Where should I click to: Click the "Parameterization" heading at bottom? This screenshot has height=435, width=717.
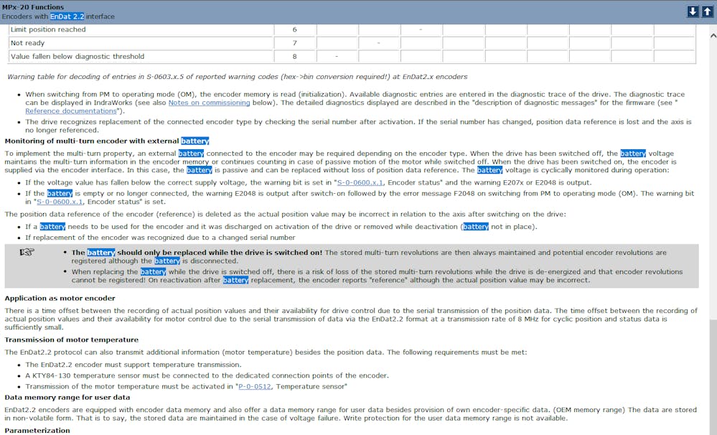(x=37, y=430)
